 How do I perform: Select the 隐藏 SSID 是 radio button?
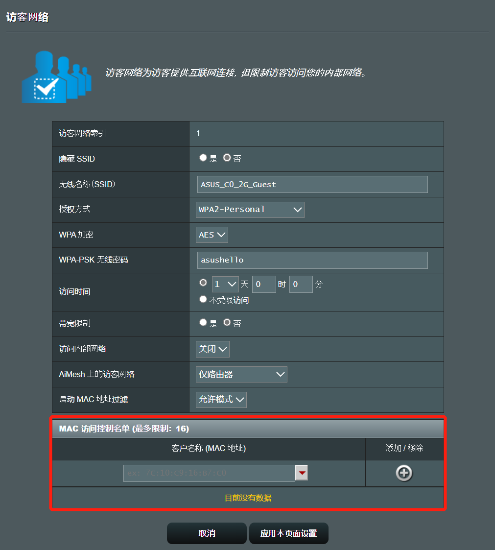[x=203, y=157]
